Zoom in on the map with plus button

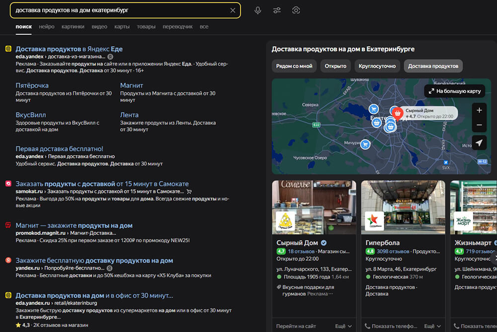479,110
